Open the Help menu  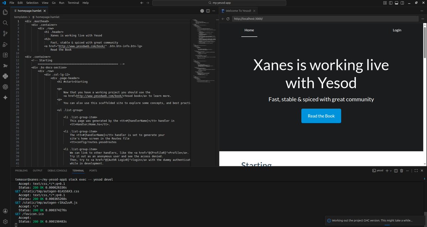click(x=85, y=2)
